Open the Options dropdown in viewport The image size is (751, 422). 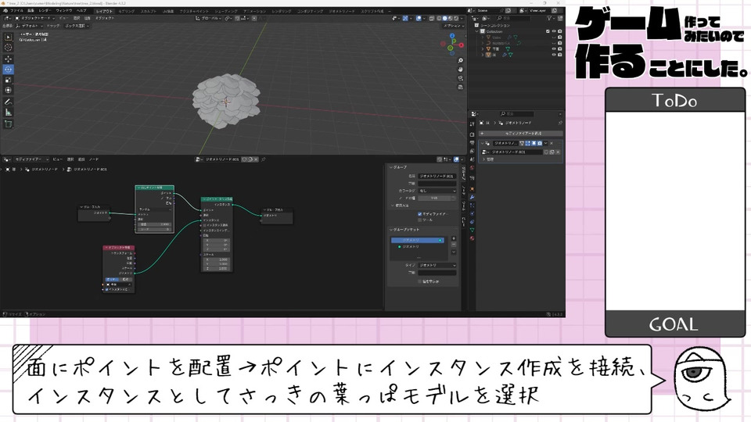[453, 26]
